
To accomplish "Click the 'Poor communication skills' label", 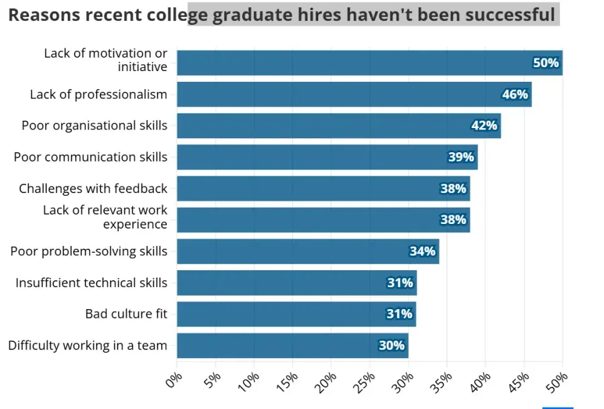I will point(91,157).
